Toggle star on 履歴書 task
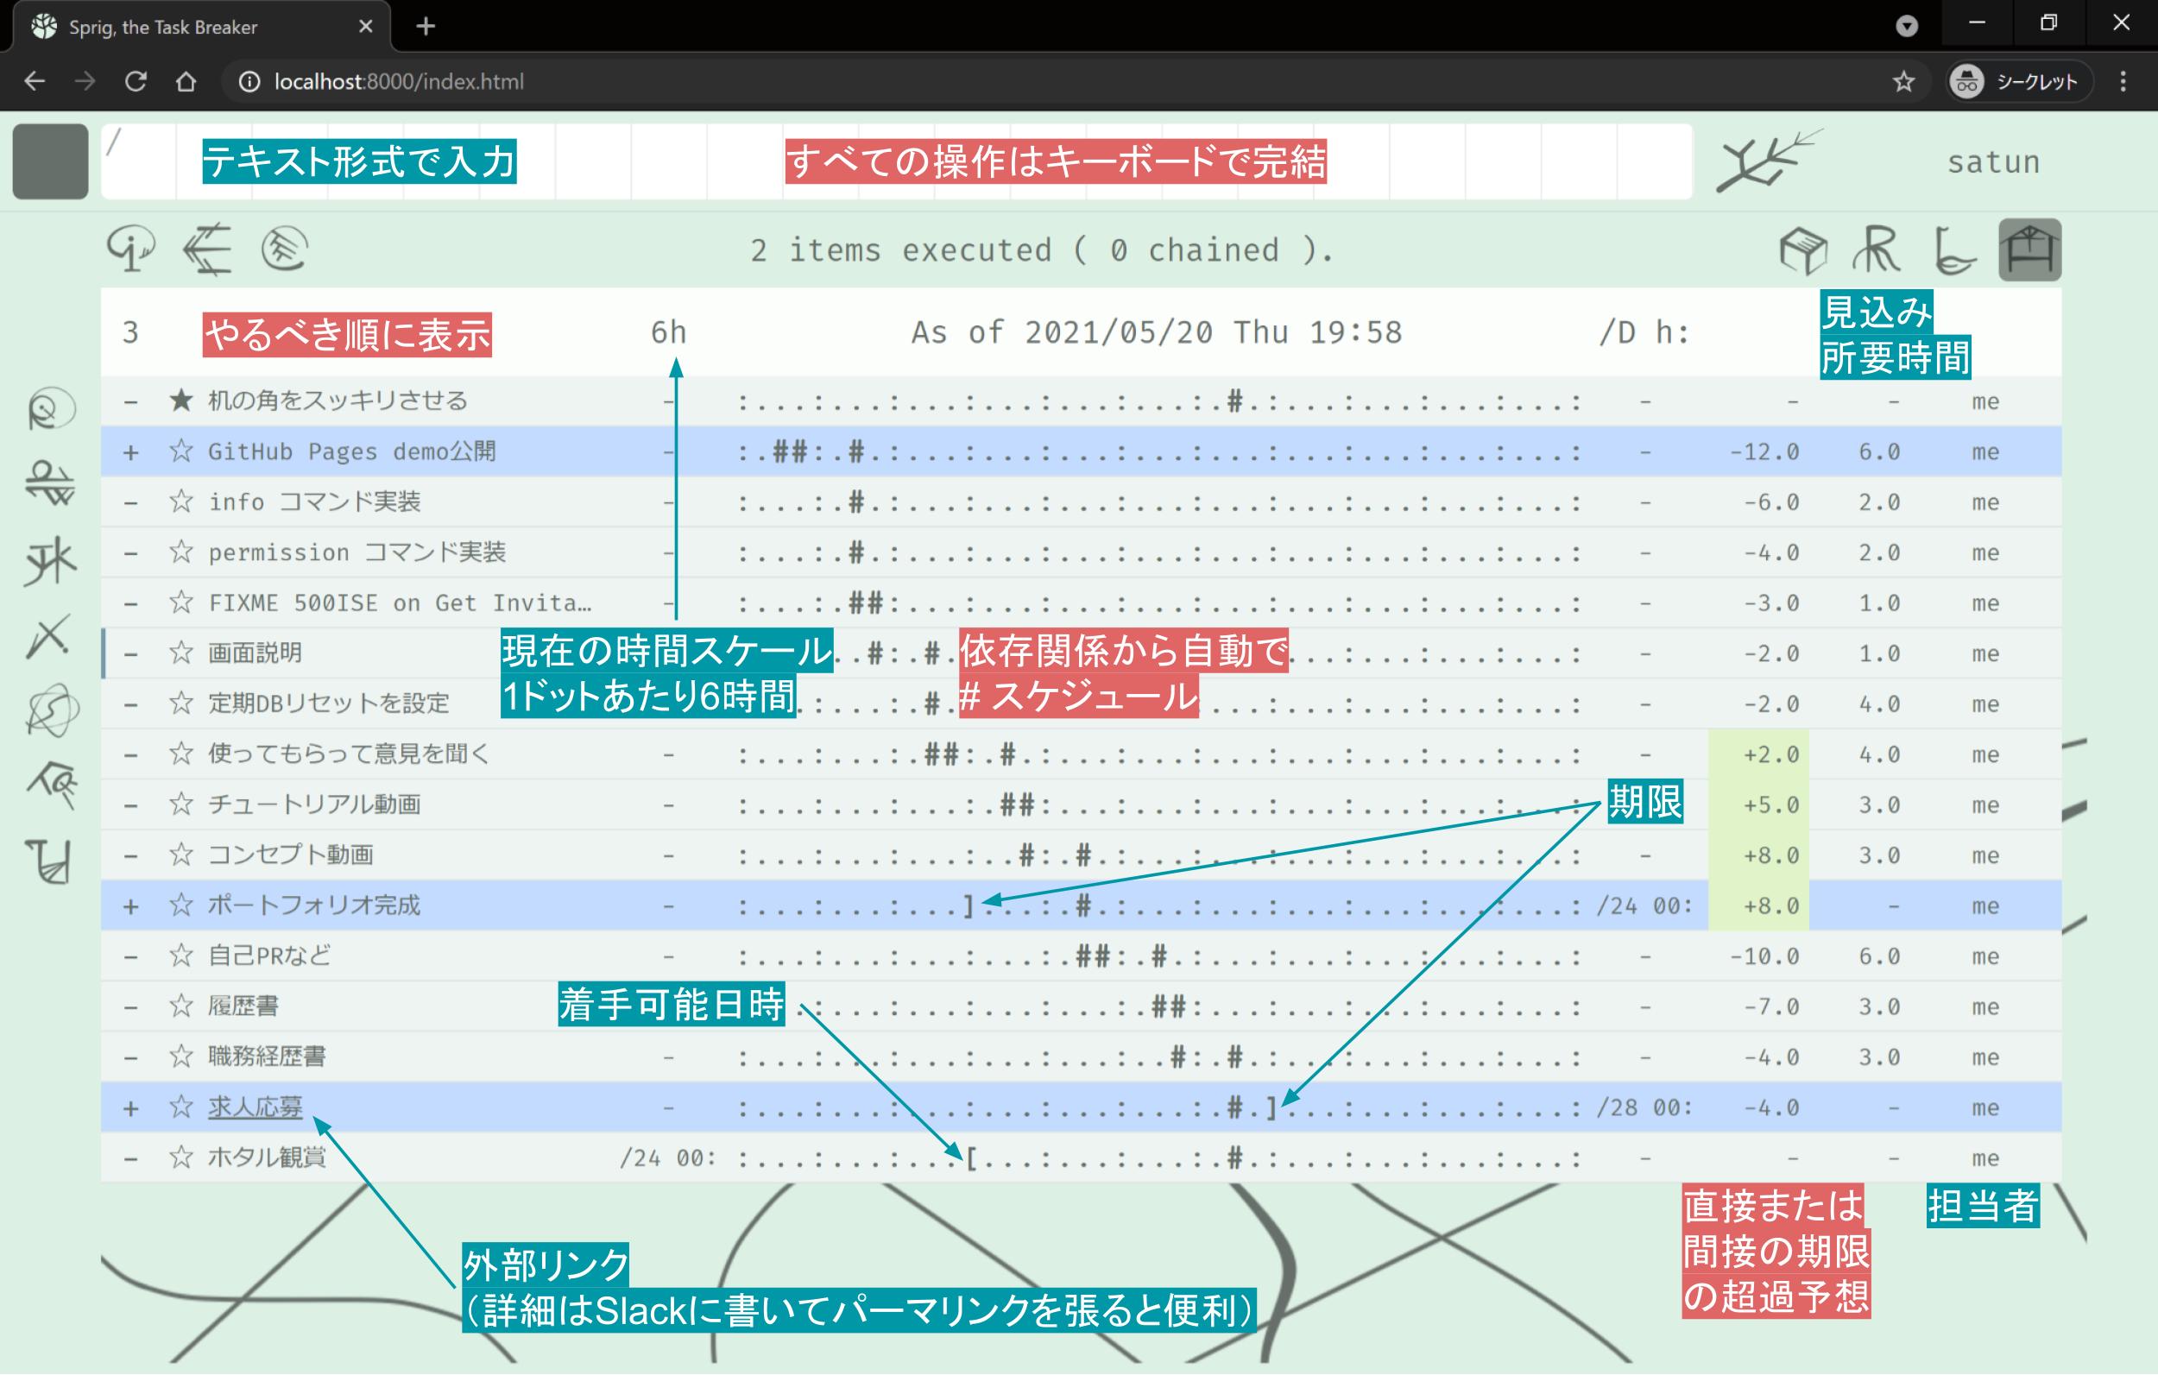Image resolution: width=2158 pixels, height=1375 pixels. pos(181,1006)
